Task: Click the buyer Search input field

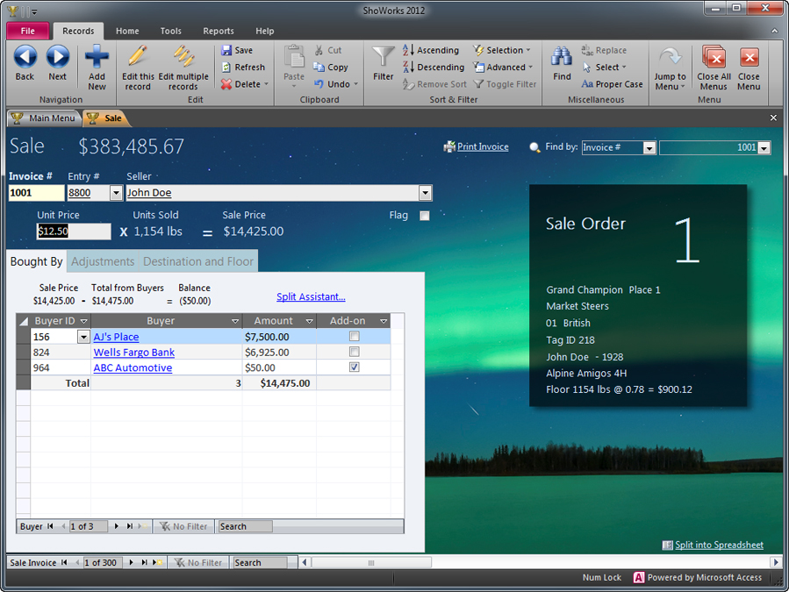Action: click(244, 525)
